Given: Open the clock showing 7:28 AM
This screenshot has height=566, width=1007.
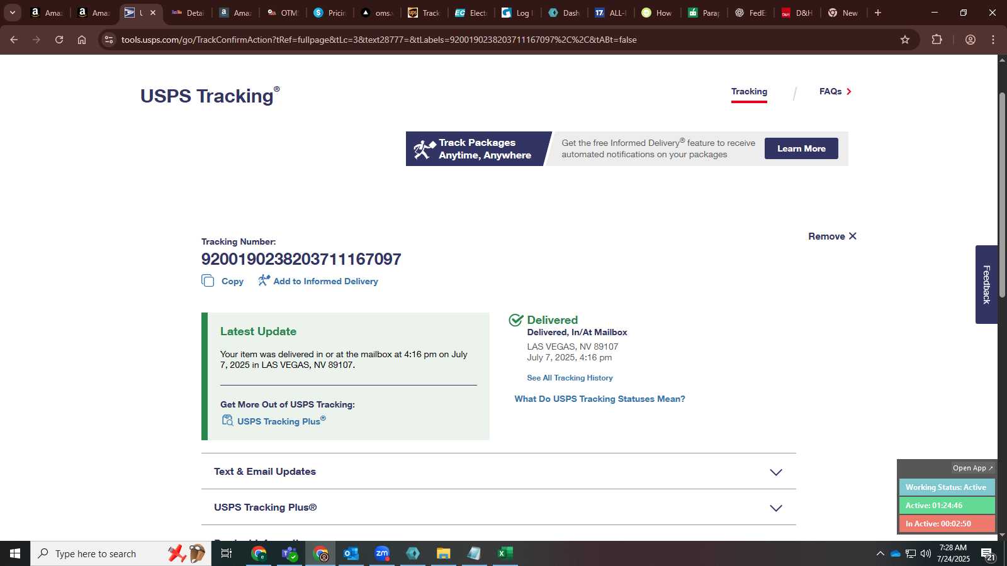Looking at the screenshot, I should [x=953, y=553].
